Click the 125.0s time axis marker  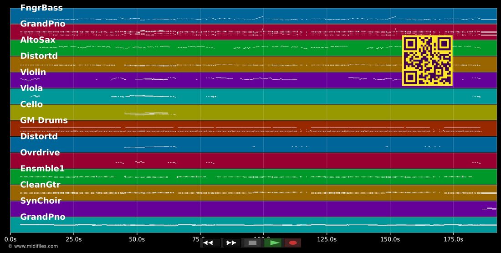click(x=327, y=239)
